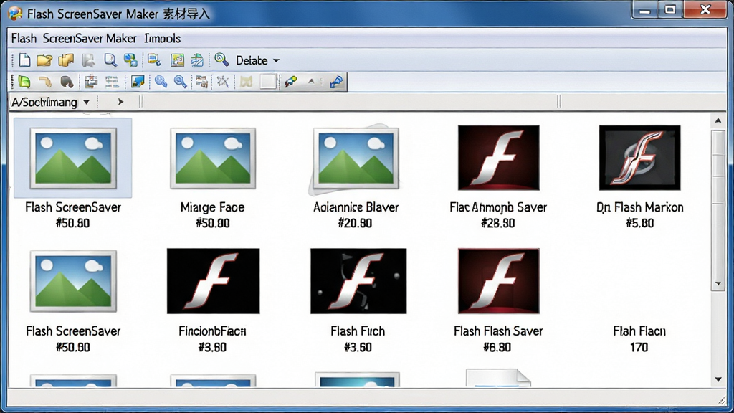
Task: Click the "#6.90" value
Action: pos(497,348)
